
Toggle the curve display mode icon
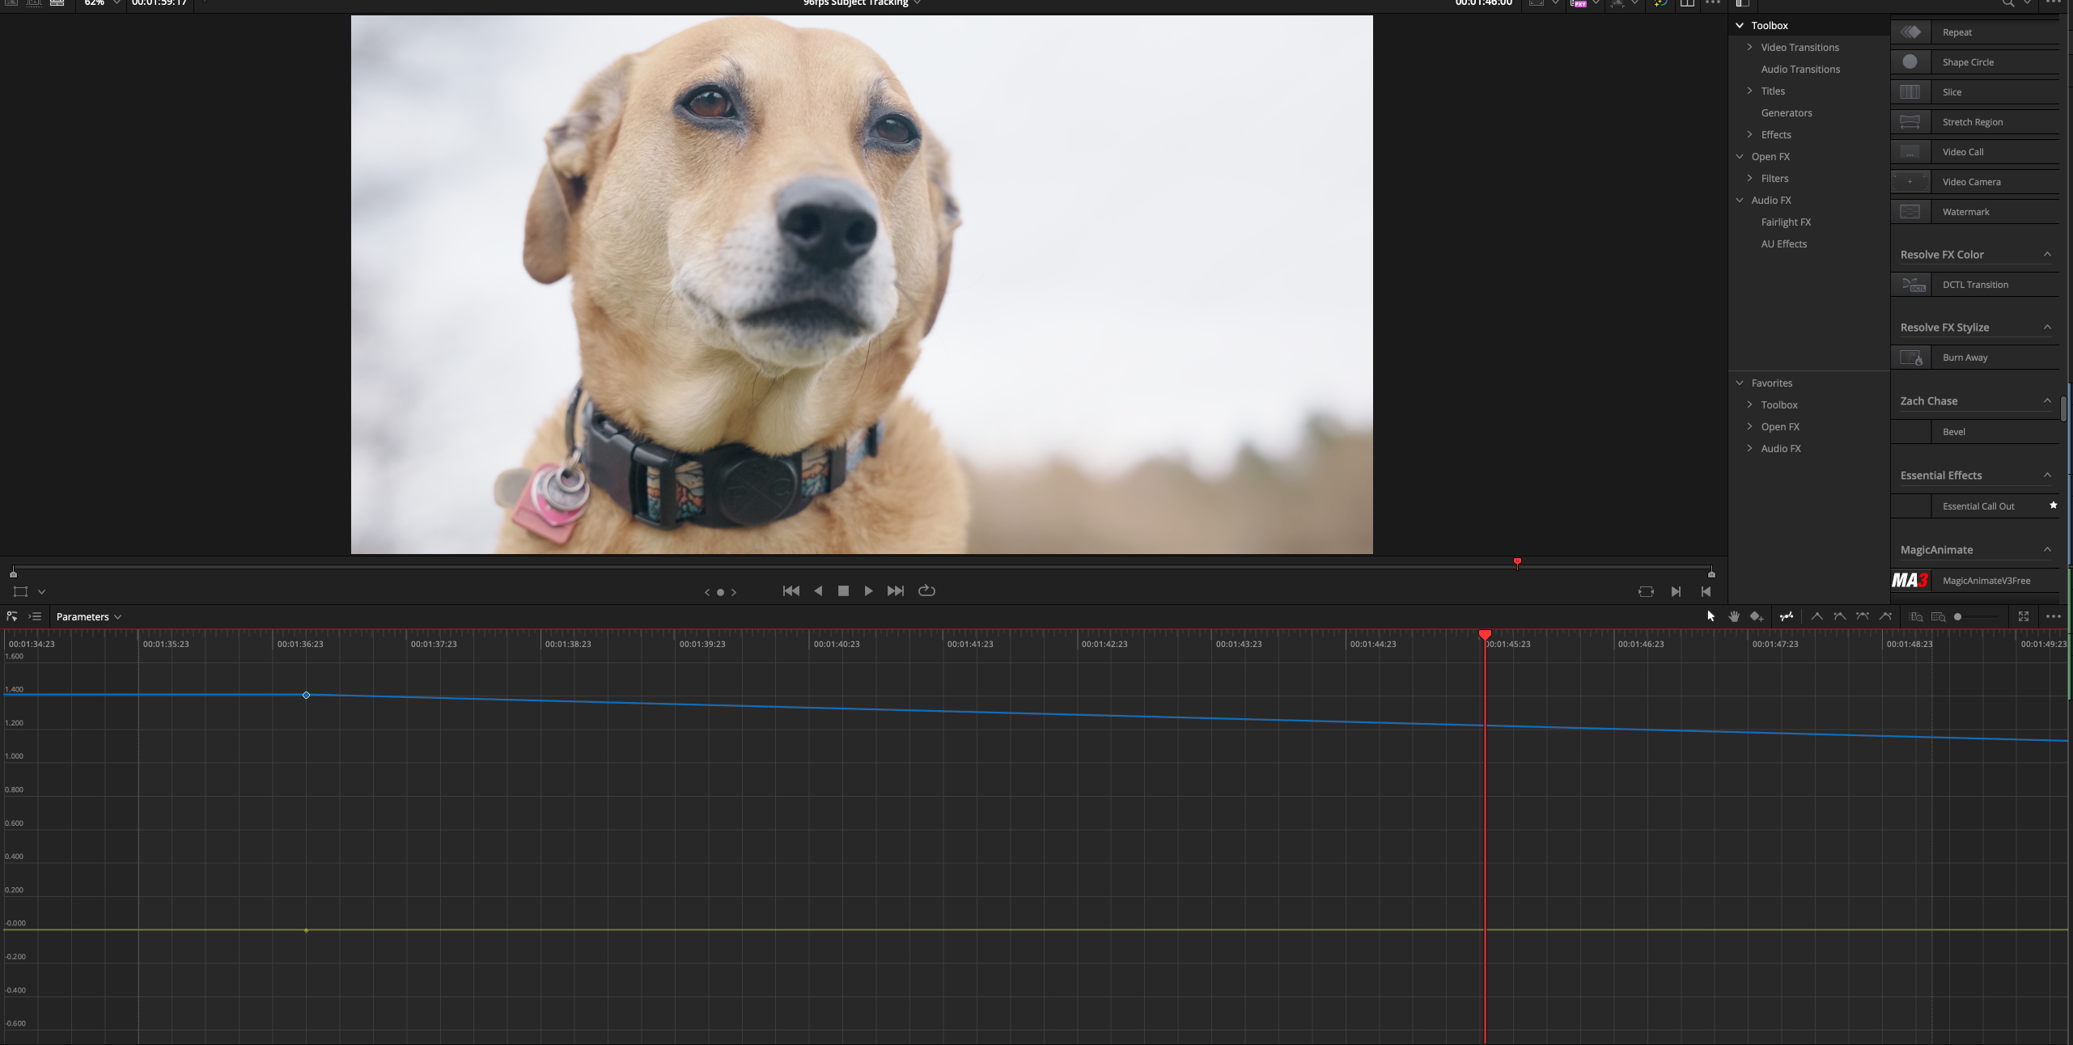(x=1787, y=616)
